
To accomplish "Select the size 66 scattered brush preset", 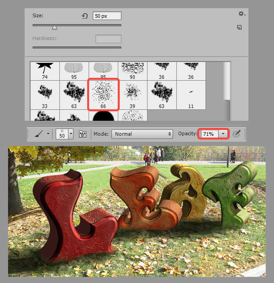I will [x=103, y=93].
